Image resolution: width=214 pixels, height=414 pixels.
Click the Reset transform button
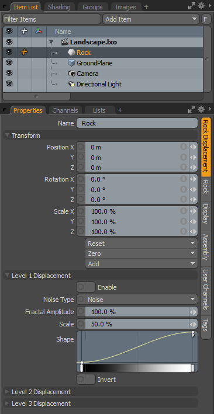[141, 243]
